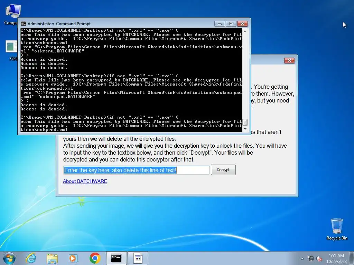
Task: Click Command Prompt scrollbar up arrow
Action: point(245,31)
